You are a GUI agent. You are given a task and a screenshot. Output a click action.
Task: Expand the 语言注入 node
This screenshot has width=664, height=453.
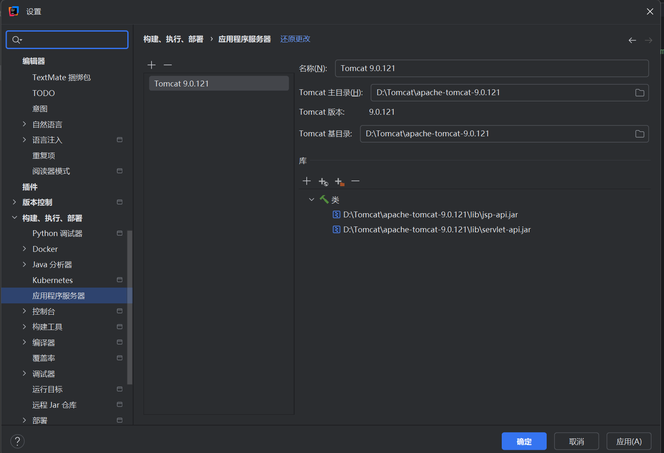tap(24, 140)
